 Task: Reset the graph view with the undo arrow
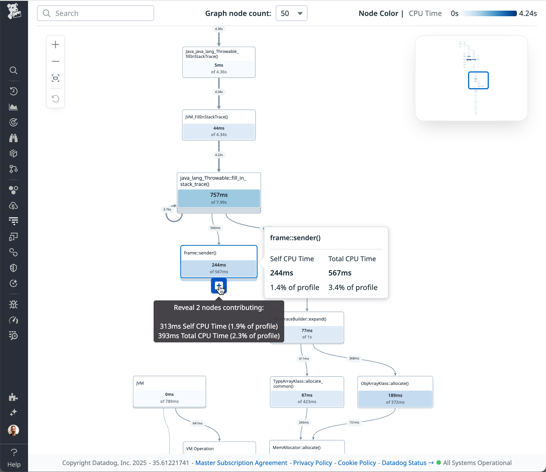[55, 99]
